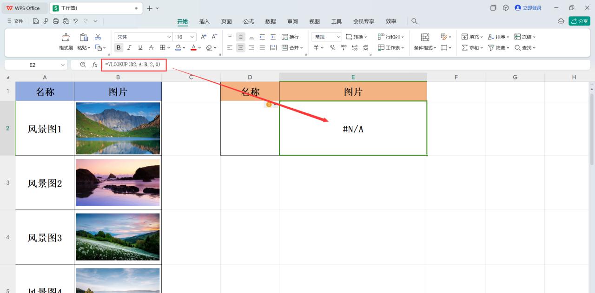
Task: Align text to the top
Action: tap(230, 37)
